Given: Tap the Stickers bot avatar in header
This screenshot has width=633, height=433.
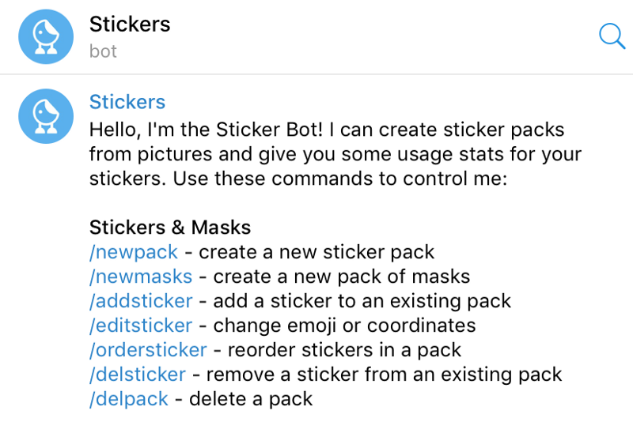Looking at the screenshot, I should coord(46,36).
